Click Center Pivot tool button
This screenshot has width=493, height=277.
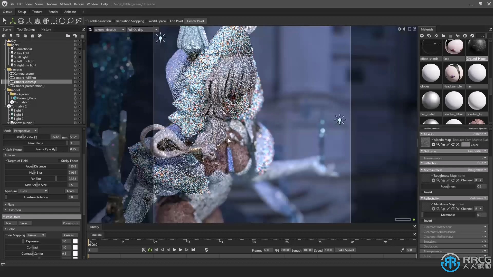coord(196,21)
